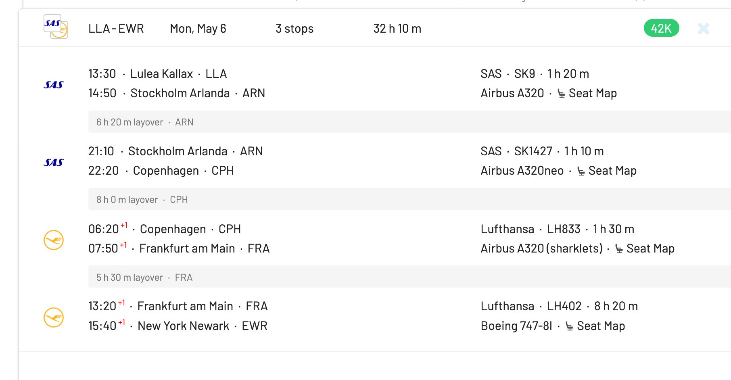Click seat icon next to Airbus A320 SK9
The image size is (731, 380).
(x=561, y=94)
